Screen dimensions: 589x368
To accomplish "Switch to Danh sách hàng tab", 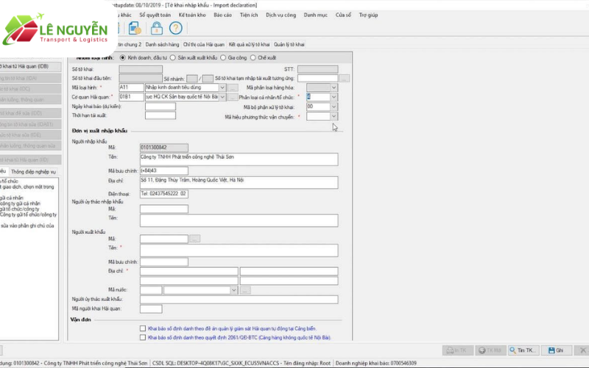I will (x=162, y=44).
